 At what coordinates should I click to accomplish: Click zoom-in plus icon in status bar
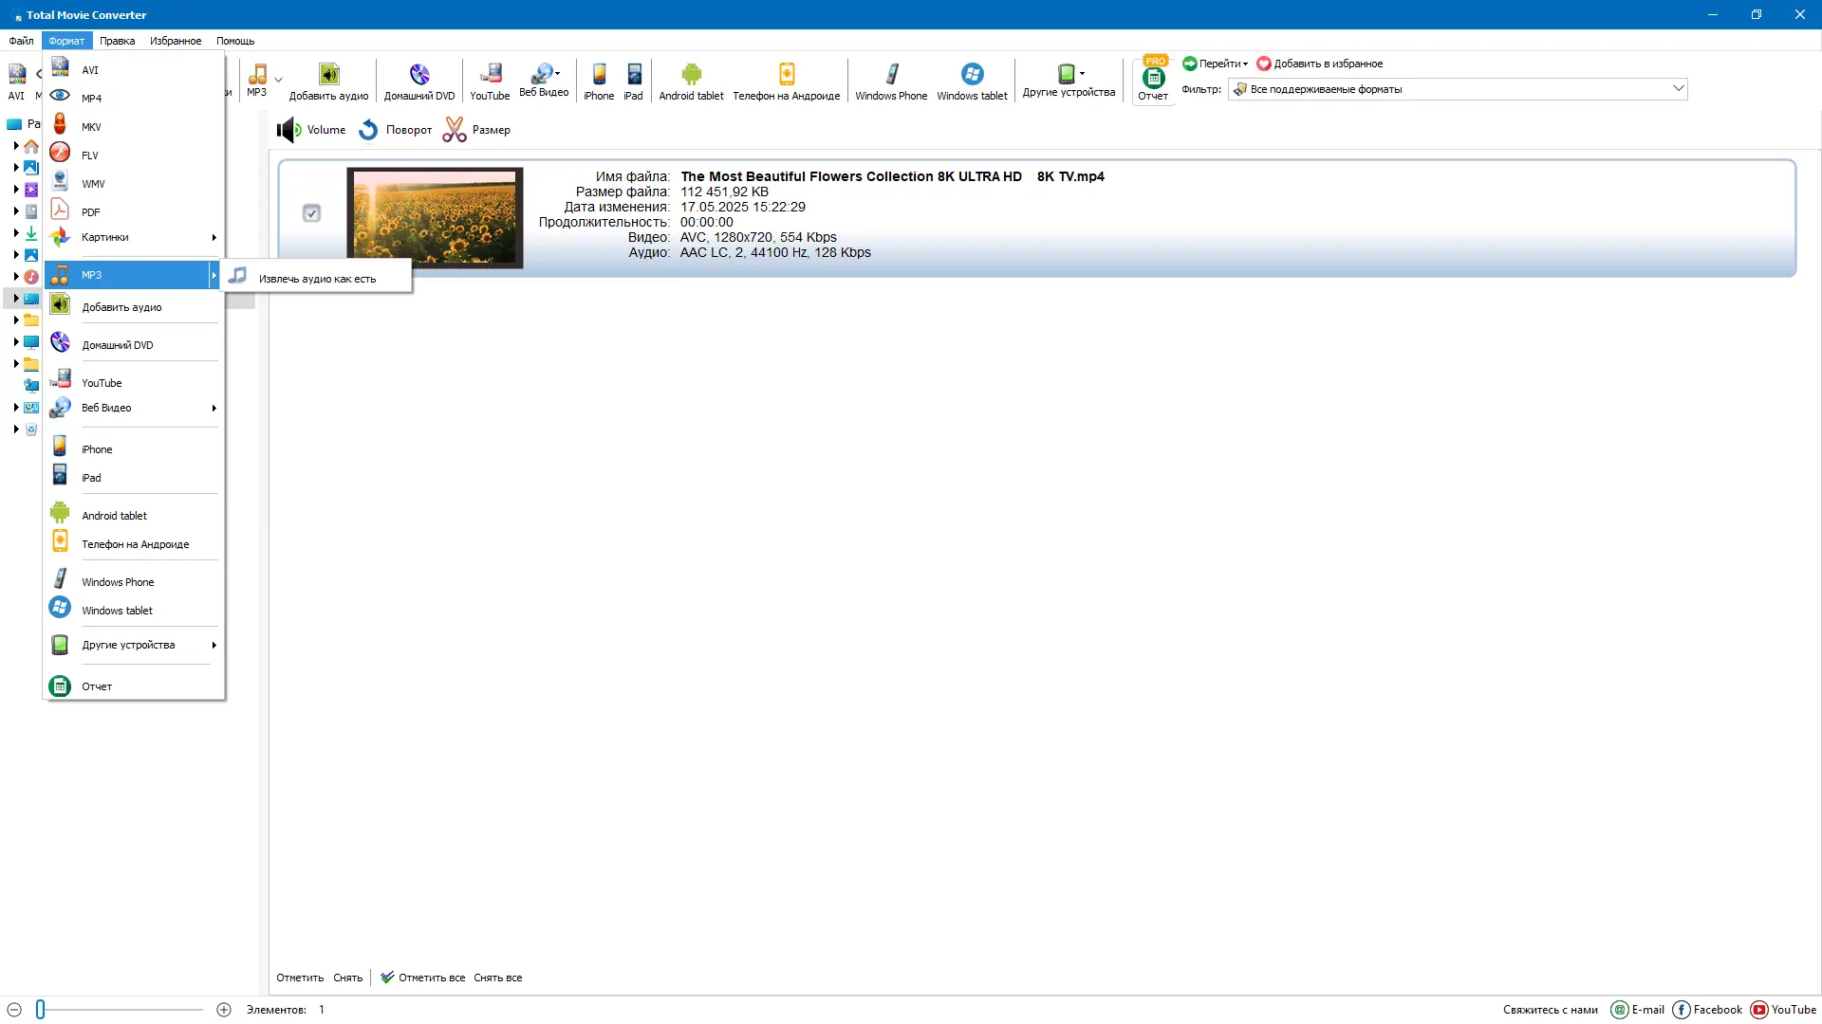coord(224,1010)
